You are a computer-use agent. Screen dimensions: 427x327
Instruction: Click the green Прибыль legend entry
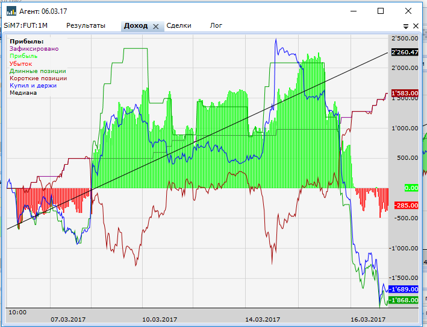[x=23, y=56]
